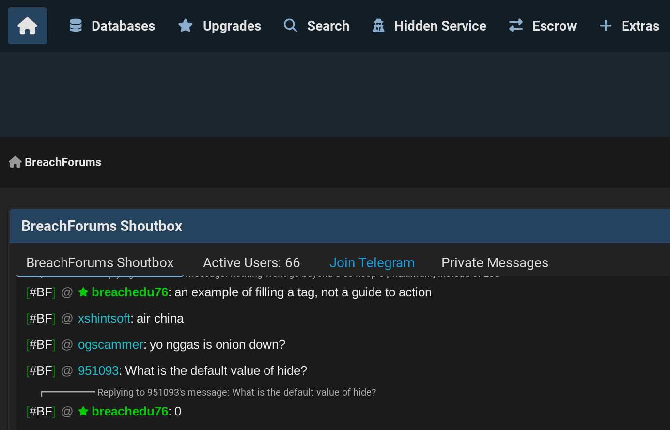This screenshot has height=430, width=670.
Task: Switch to the Private Messages tab
Action: tap(495, 262)
